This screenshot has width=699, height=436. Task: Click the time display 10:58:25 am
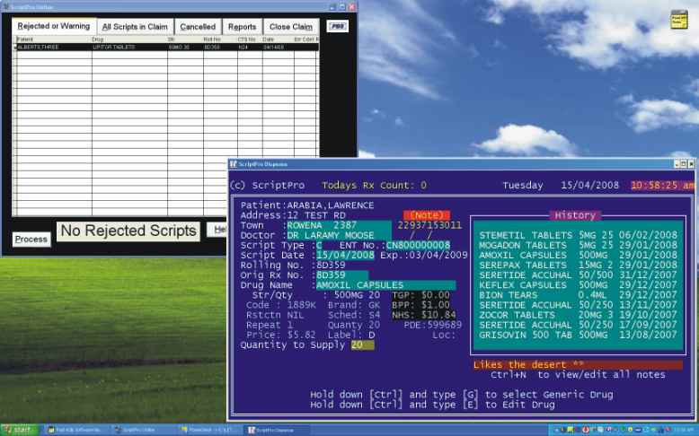click(x=662, y=186)
